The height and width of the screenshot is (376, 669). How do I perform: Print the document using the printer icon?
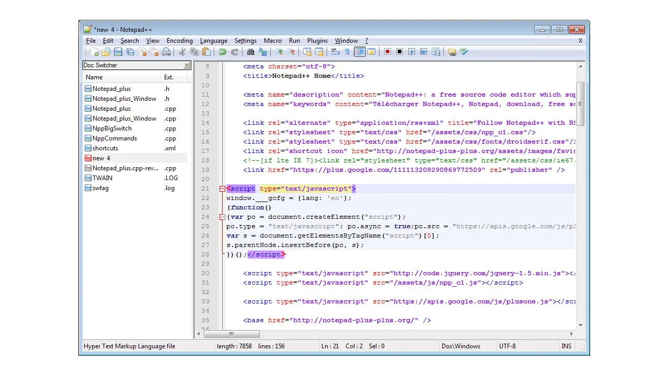pyautogui.click(x=166, y=52)
